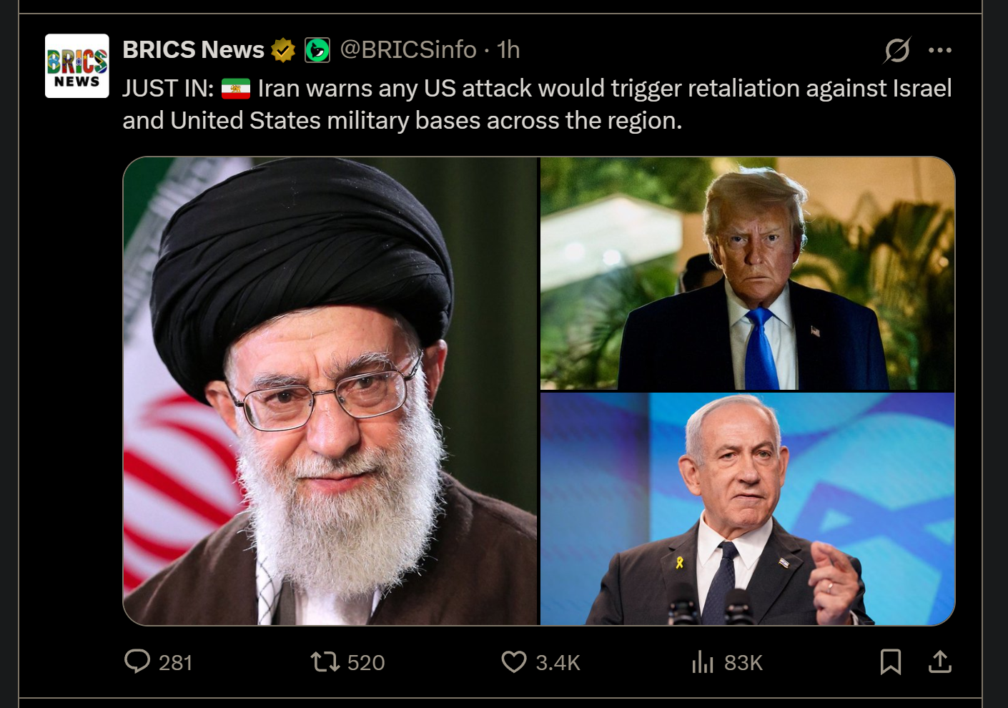
Task: Open the photo of the man in a blue tie
Action: pyautogui.click(x=748, y=273)
